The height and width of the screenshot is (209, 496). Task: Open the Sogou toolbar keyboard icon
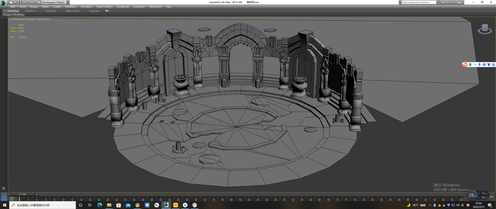coord(484,65)
